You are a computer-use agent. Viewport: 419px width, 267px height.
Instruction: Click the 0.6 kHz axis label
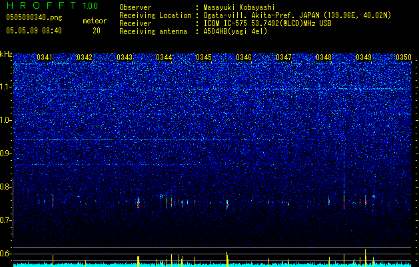[x=6, y=254]
